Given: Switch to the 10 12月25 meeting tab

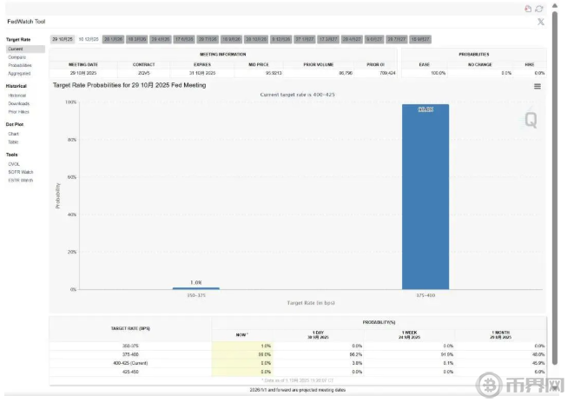Looking at the screenshot, I should point(89,39).
